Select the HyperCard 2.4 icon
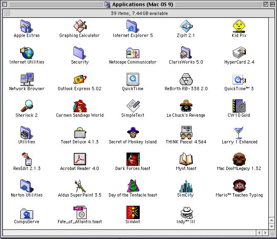The image size is (277, 239). [x=239, y=52]
